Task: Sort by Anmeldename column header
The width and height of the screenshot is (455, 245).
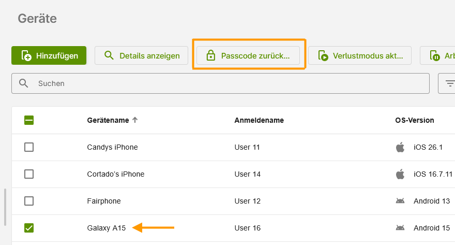Action: click(259, 120)
